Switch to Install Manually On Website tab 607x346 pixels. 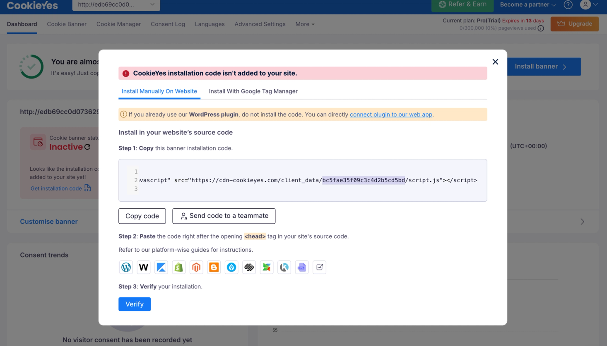pos(159,91)
